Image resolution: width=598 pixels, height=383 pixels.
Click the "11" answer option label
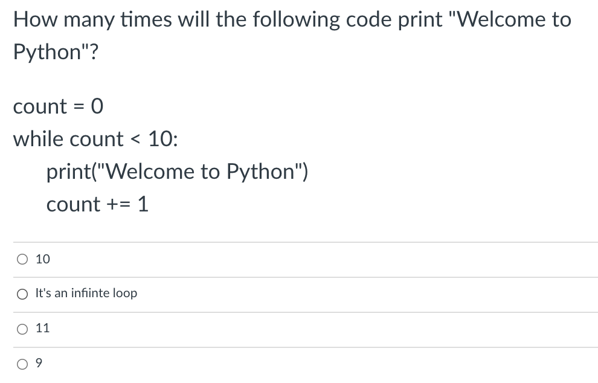click(x=43, y=328)
